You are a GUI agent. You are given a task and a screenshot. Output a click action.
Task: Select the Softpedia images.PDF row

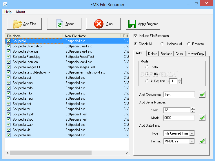[67, 67]
